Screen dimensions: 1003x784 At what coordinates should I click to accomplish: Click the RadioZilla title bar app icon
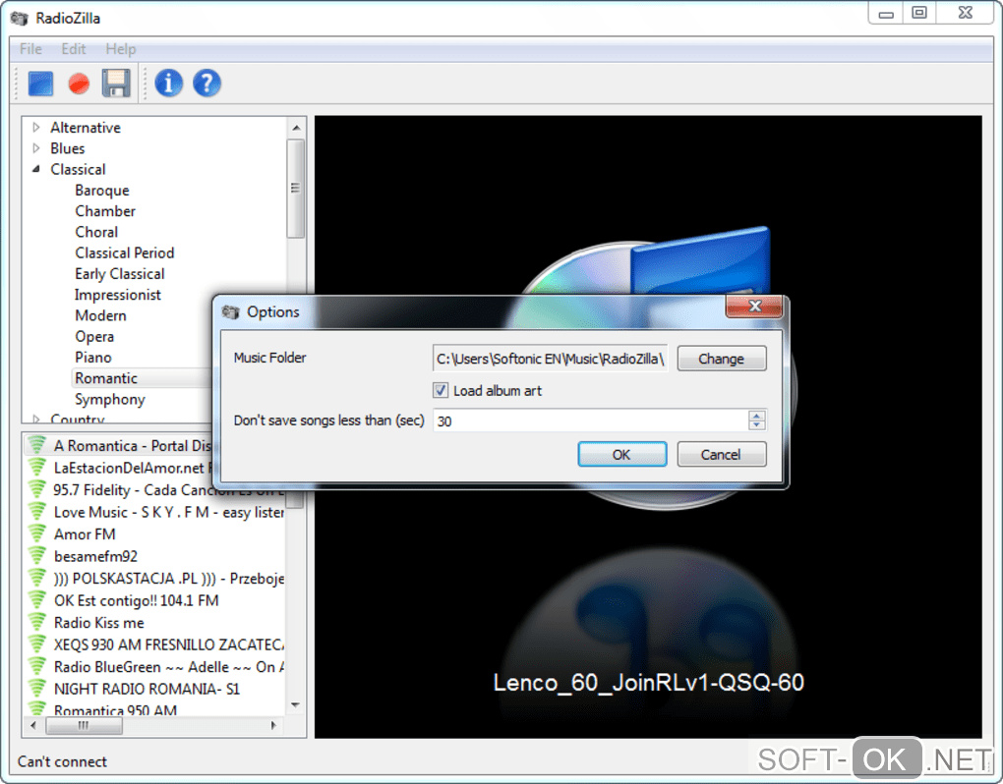[x=20, y=18]
